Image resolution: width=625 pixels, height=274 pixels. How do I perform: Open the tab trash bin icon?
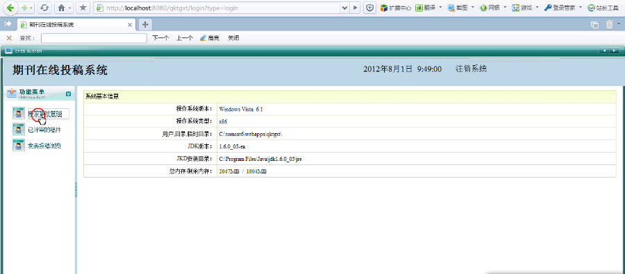click(x=610, y=25)
